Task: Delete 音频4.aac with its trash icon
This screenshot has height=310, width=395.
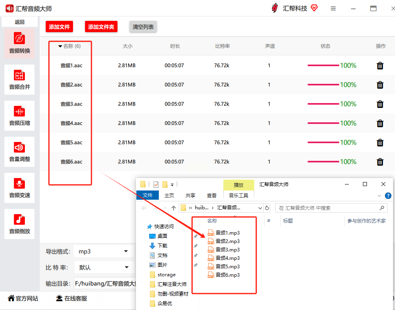Action: pyautogui.click(x=380, y=124)
